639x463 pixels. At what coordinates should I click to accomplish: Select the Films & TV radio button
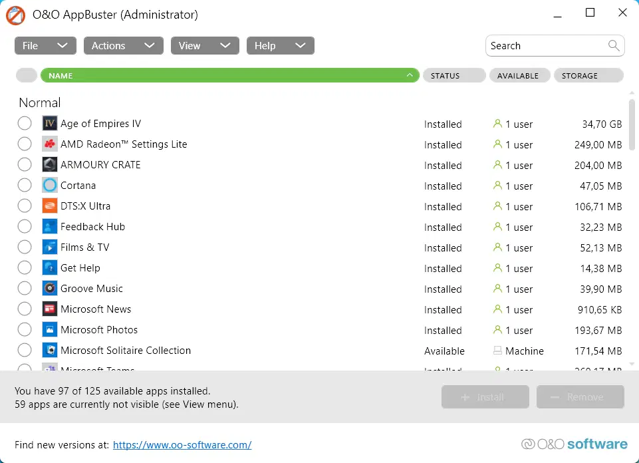pyautogui.click(x=25, y=247)
